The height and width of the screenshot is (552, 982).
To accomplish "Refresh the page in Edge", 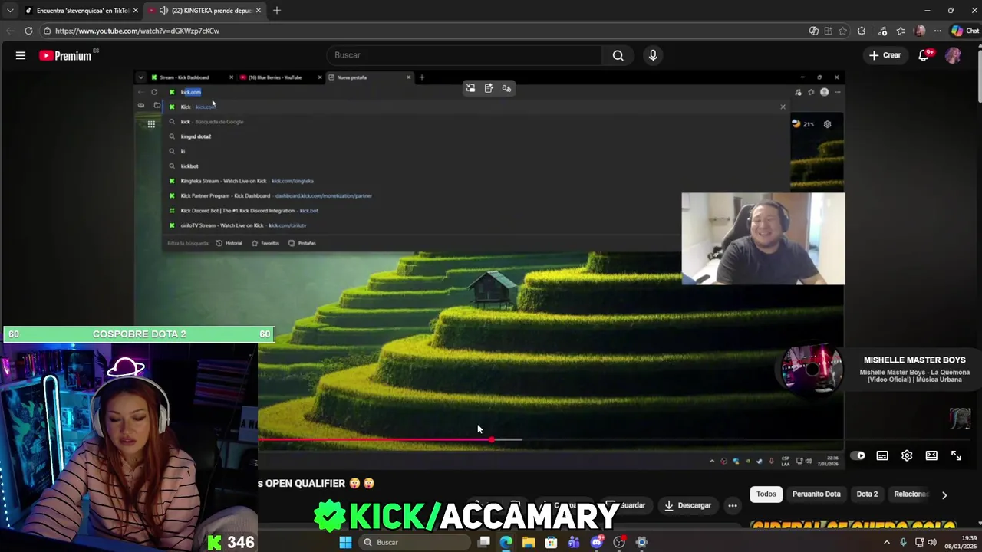I will tap(28, 31).
